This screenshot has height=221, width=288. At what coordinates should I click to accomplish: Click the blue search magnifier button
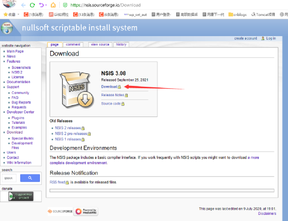(x=30, y=178)
